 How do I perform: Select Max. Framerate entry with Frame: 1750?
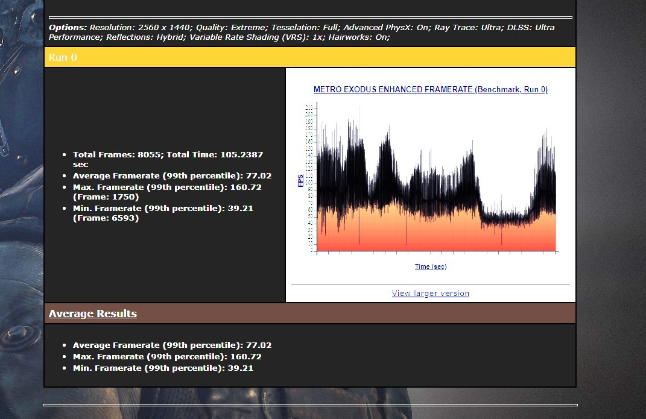pos(167,192)
